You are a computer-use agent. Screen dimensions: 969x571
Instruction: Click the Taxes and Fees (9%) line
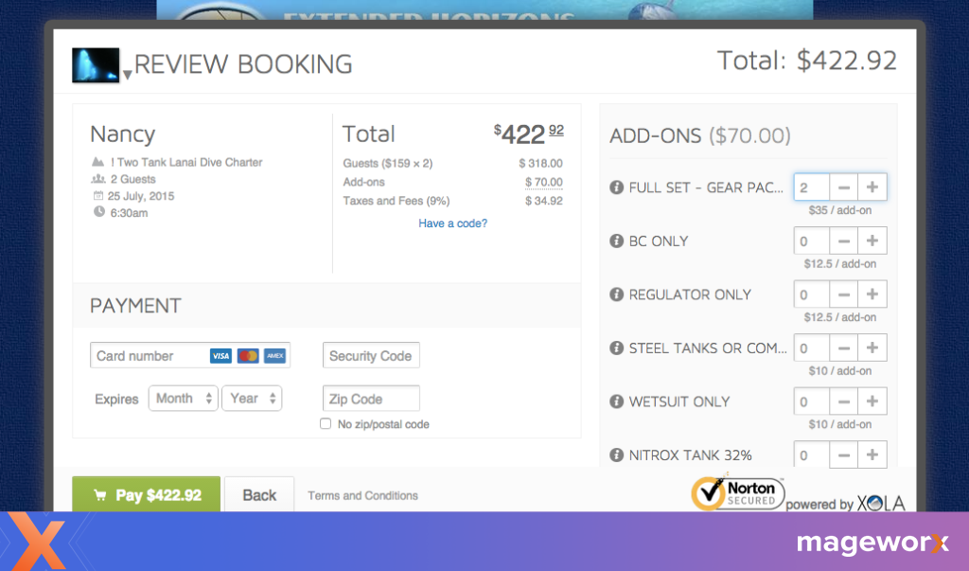click(396, 201)
